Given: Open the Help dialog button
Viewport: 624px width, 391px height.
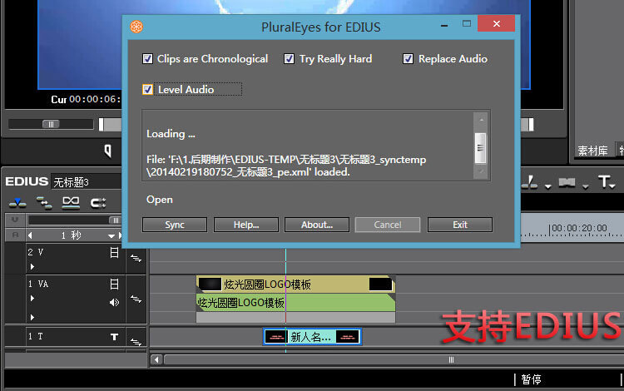Looking at the screenshot, I should (246, 225).
